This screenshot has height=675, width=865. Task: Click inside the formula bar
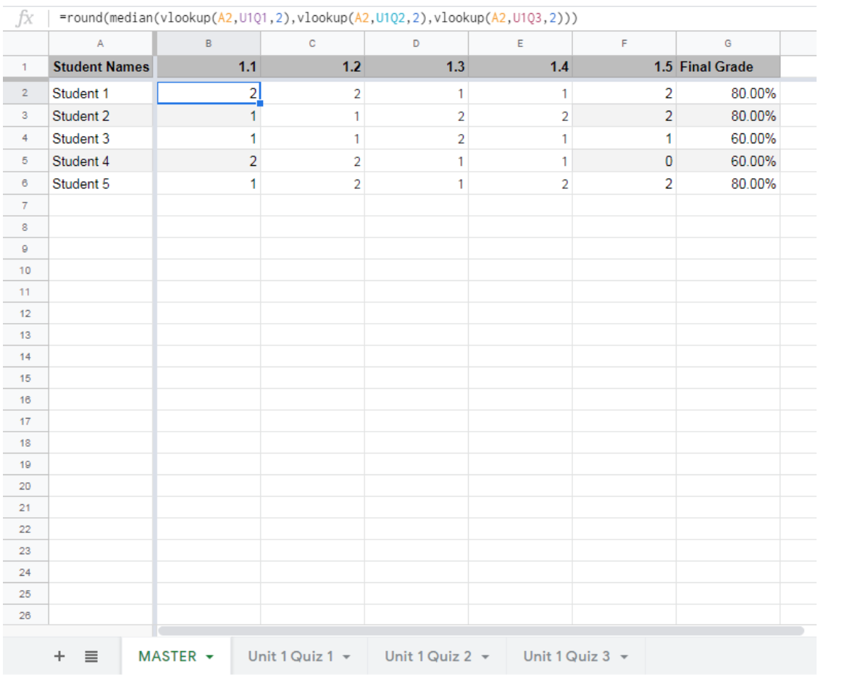[290, 16]
